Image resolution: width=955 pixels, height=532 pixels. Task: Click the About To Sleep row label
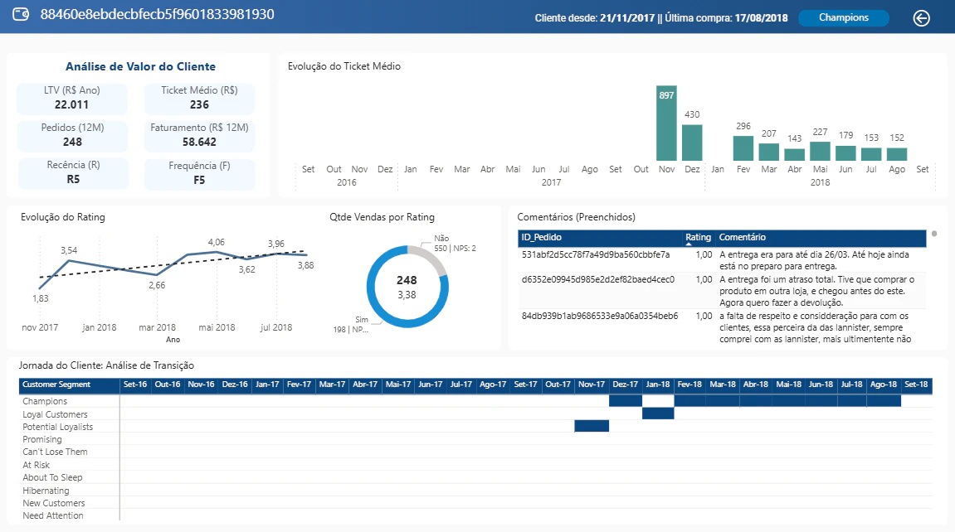click(x=52, y=478)
